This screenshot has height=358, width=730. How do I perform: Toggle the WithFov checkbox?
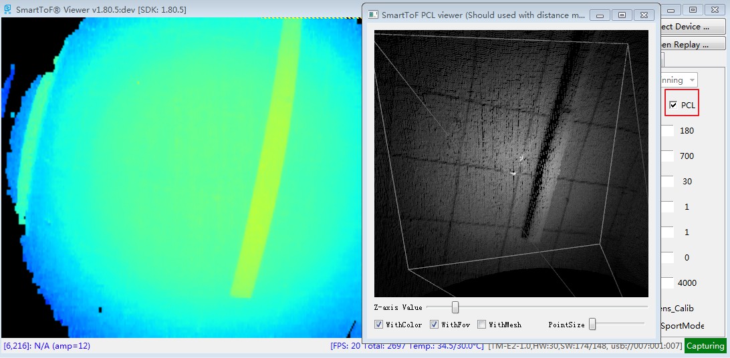point(434,325)
